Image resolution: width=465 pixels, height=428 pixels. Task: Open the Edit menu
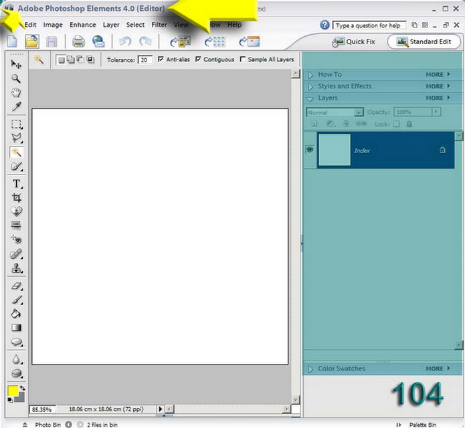point(30,25)
